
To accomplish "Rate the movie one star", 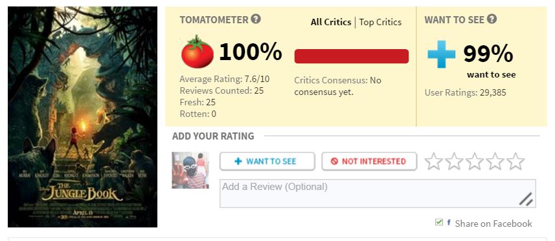I will [x=433, y=162].
